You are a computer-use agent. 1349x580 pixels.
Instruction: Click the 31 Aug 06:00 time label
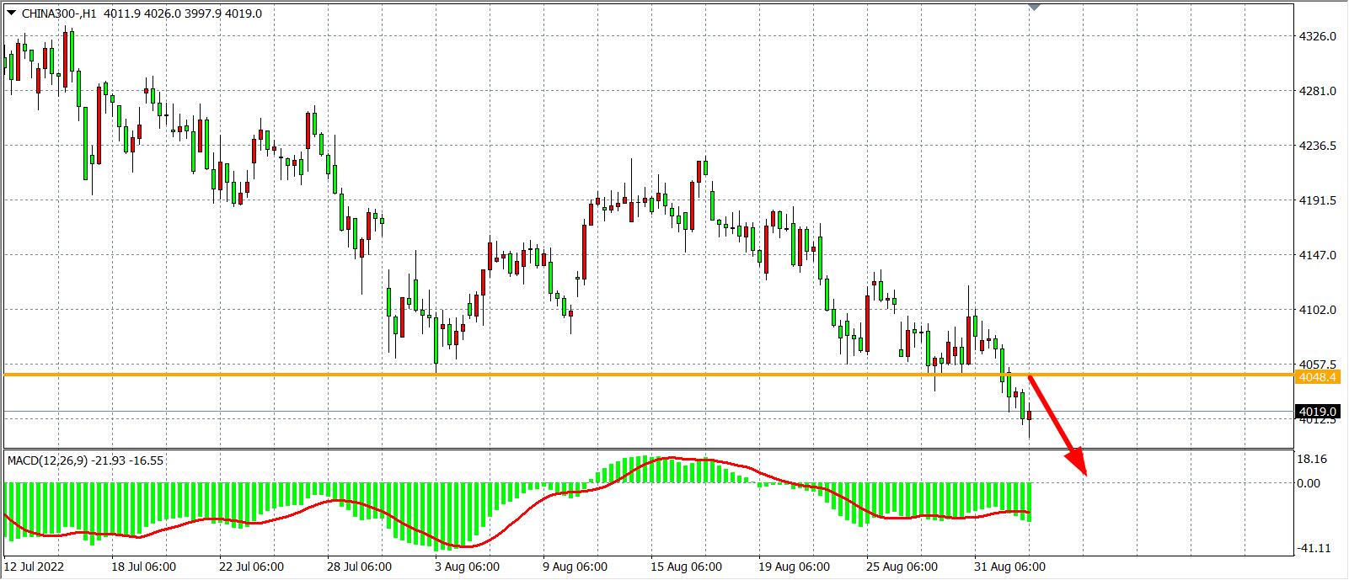click(1011, 567)
